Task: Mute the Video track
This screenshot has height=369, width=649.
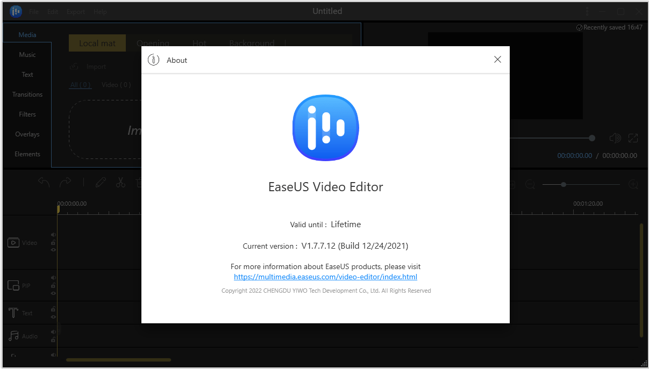Action: point(53,235)
